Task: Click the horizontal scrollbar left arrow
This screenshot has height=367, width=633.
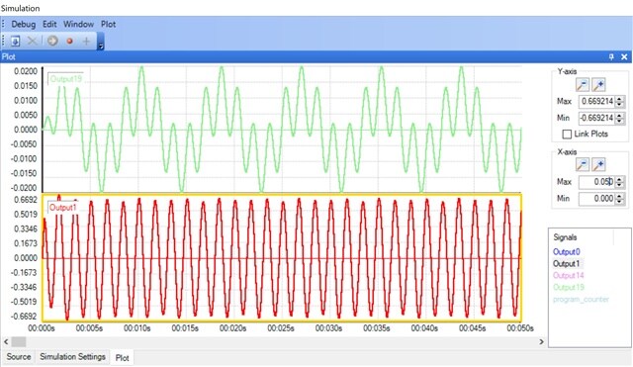Action: (x=6, y=342)
